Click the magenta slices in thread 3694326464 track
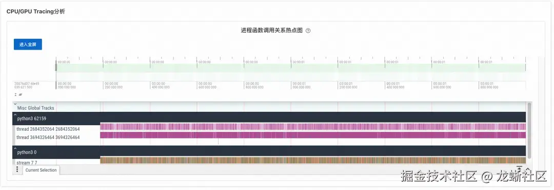554x190 pixels. coord(313,135)
